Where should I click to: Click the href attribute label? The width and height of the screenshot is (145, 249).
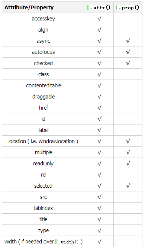tap(43, 108)
